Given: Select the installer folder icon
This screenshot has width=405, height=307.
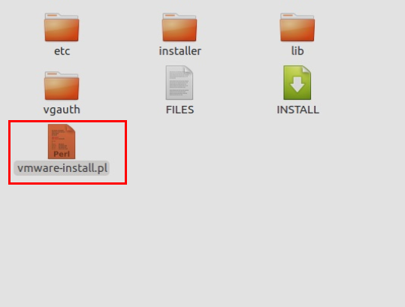Looking at the screenshot, I should click(x=180, y=27).
